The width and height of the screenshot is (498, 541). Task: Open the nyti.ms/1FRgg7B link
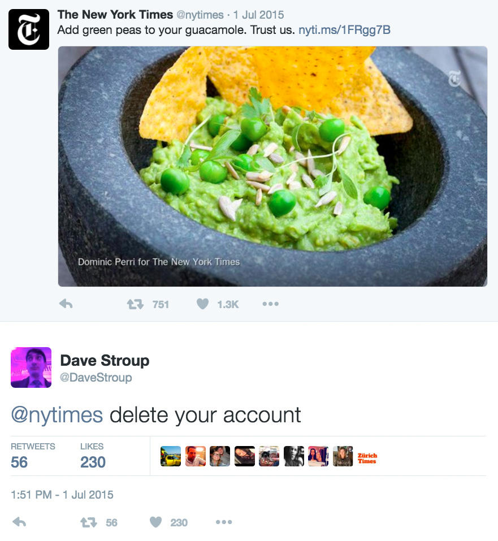pos(344,30)
